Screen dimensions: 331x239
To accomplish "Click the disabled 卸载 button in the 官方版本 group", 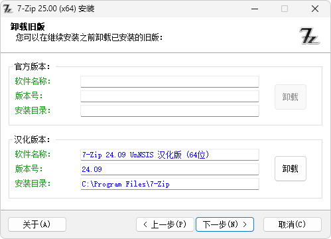I will (x=291, y=97).
